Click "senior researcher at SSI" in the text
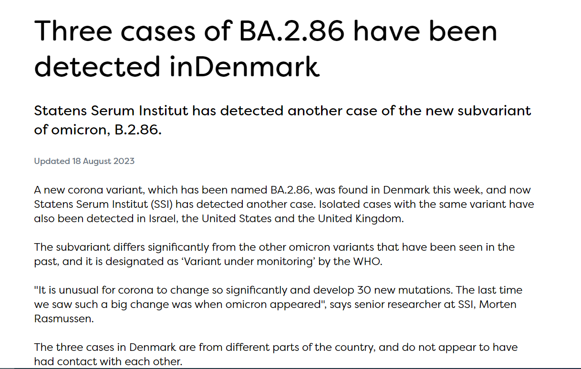581x369 pixels. tap(399, 304)
